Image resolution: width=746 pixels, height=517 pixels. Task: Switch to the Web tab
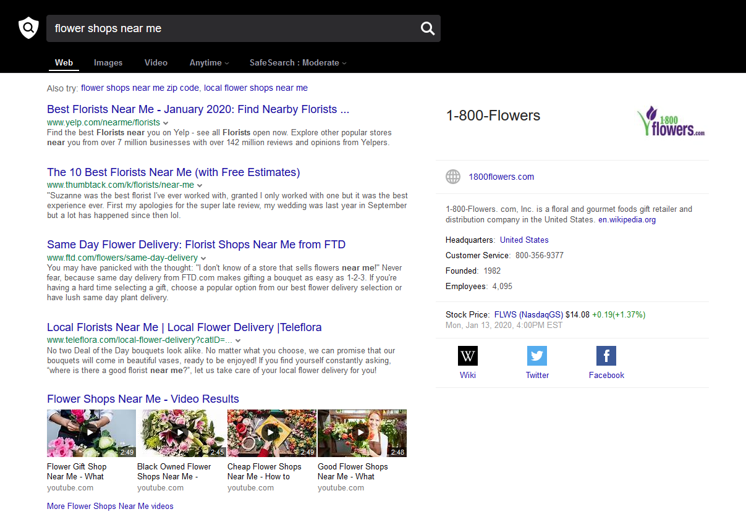pos(64,62)
